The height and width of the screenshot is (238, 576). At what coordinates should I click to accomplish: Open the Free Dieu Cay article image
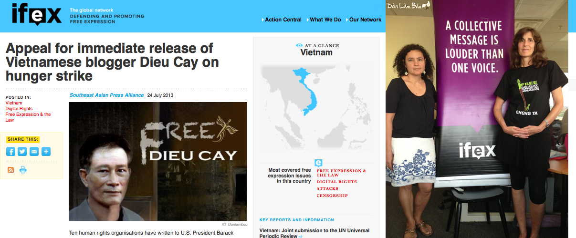pos(158,161)
